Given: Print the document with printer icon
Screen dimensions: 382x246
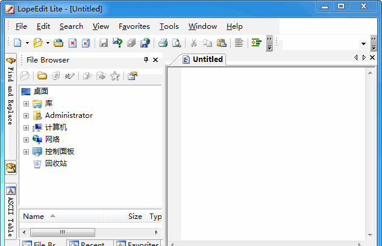Looking at the screenshot, I should point(163,43).
